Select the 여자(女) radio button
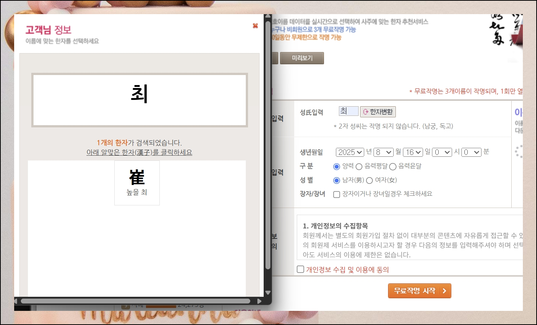 369,181
